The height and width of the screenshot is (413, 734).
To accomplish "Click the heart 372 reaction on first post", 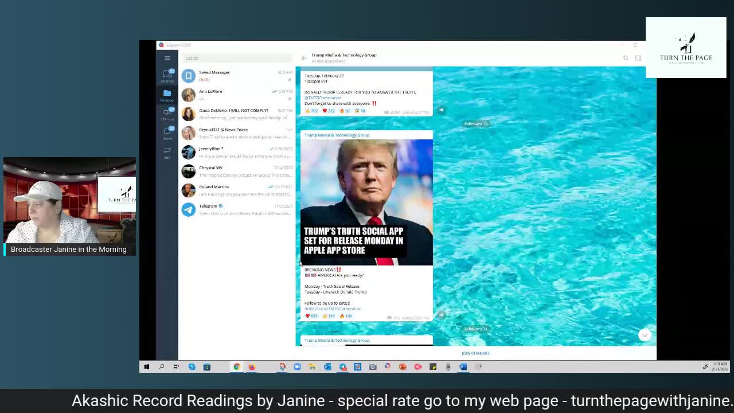I will (x=329, y=111).
